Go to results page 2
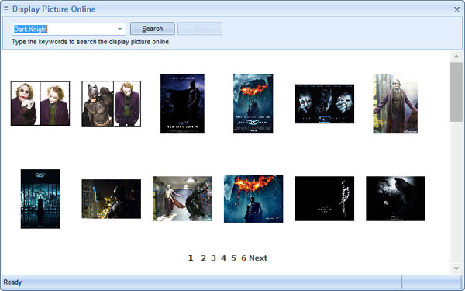This screenshot has height=291, width=465. click(203, 258)
